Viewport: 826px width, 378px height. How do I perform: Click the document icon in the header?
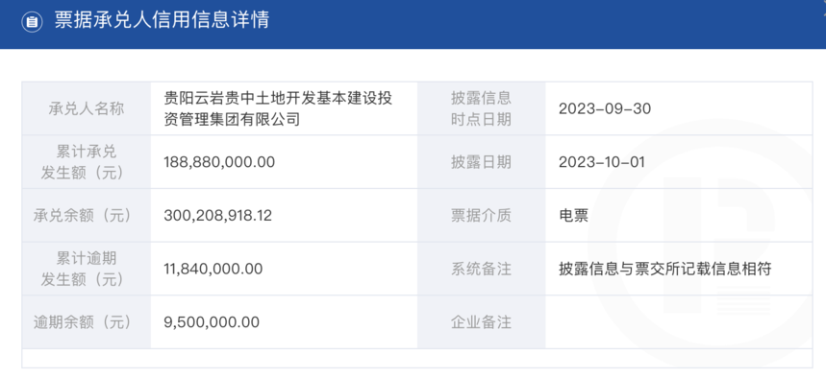coord(33,21)
